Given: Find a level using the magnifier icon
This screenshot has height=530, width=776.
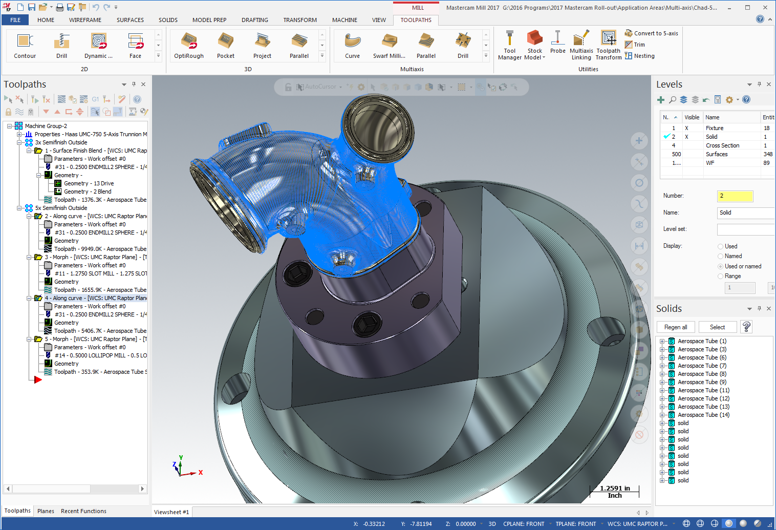Looking at the screenshot, I should (673, 100).
